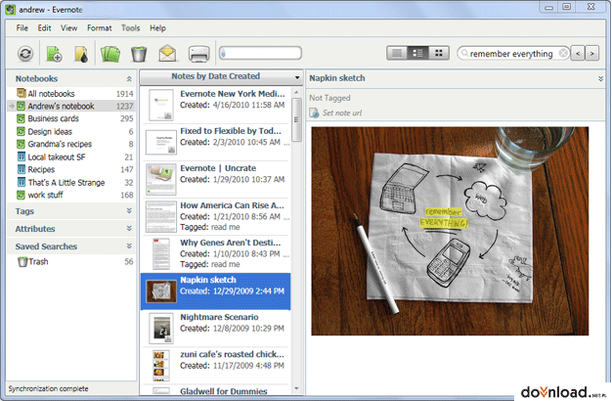Switch to the list view mode

[x=397, y=53]
